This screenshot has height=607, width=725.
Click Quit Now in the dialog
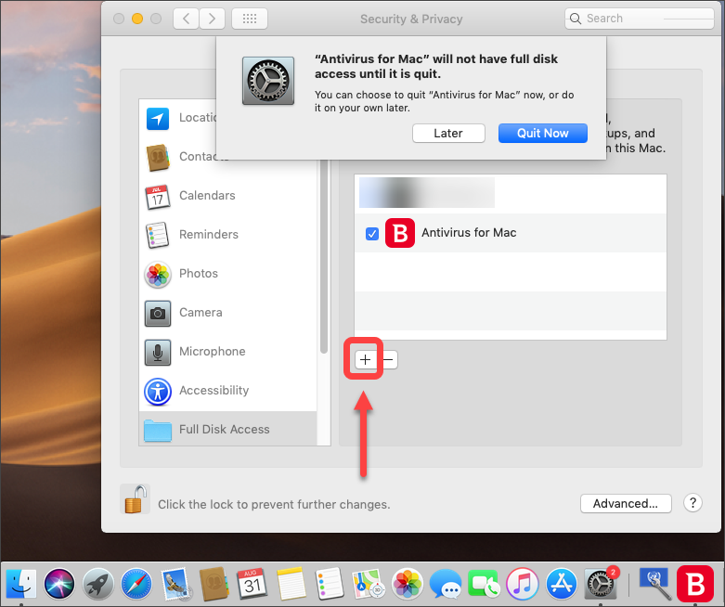tap(543, 133)
